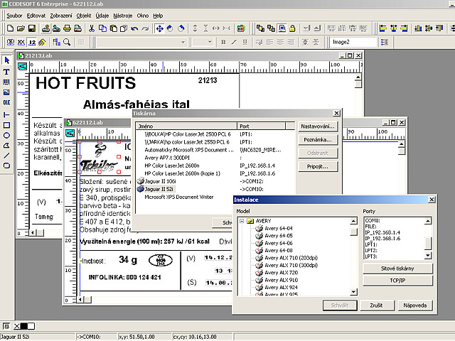Toggle Italic formatting button
The width and height of the screenshot is (455, 341).
pos(234,43)
